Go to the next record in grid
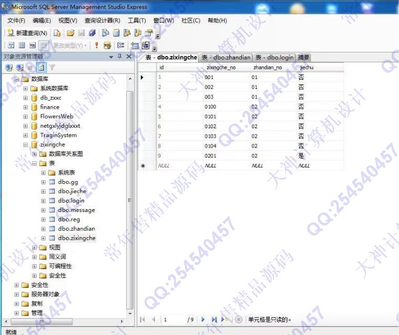Image resolution: width=399 pixels, height=335 pixels. point(203,319)
